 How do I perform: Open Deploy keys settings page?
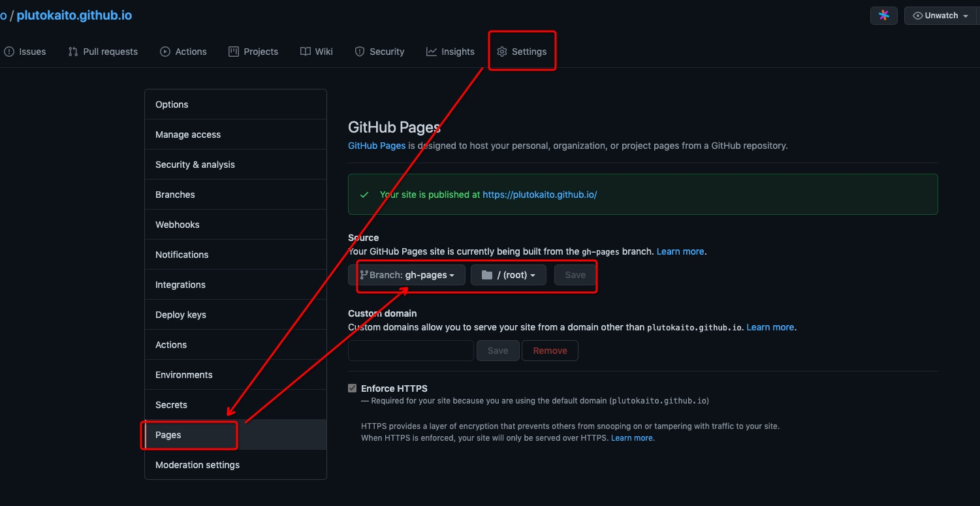(236, 315)
